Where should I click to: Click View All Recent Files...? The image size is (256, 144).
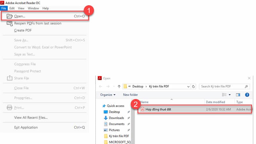click(x=31, y=117)
